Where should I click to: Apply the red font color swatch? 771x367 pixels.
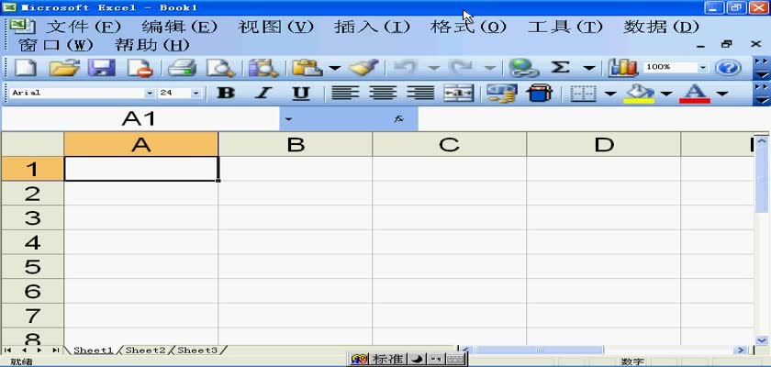click(694, 94)
